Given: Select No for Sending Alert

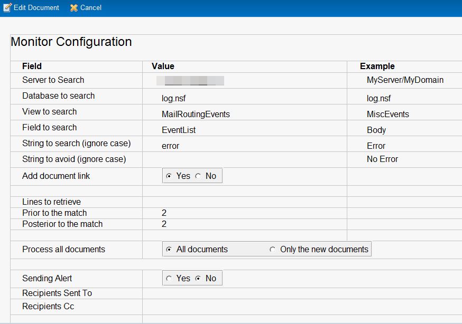Looking at the screenshot, I should [x=198, y=279].
